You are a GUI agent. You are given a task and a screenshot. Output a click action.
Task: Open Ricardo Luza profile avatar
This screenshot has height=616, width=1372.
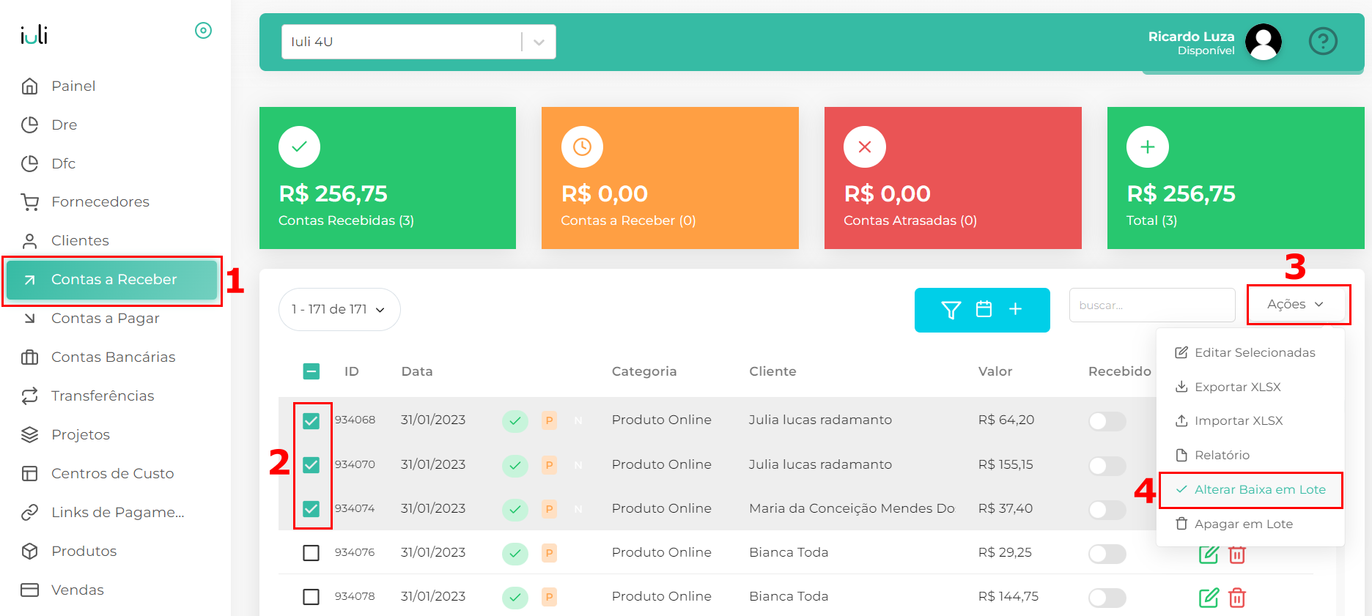point(1263,42)
